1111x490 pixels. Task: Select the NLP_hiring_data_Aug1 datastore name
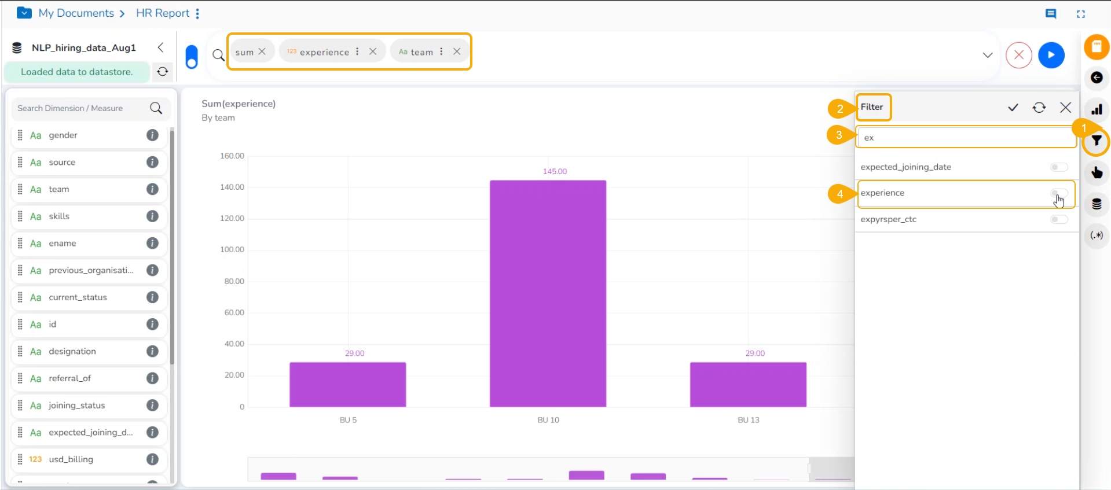pyautogui.click(x=84, y=47)
